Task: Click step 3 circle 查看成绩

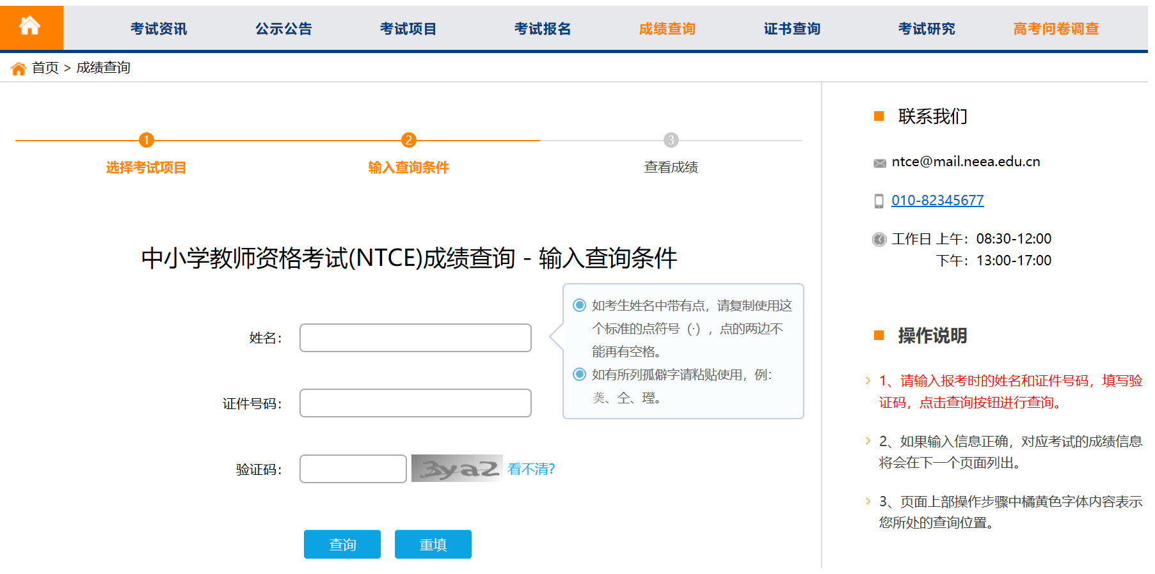Action: coord(671,140)
